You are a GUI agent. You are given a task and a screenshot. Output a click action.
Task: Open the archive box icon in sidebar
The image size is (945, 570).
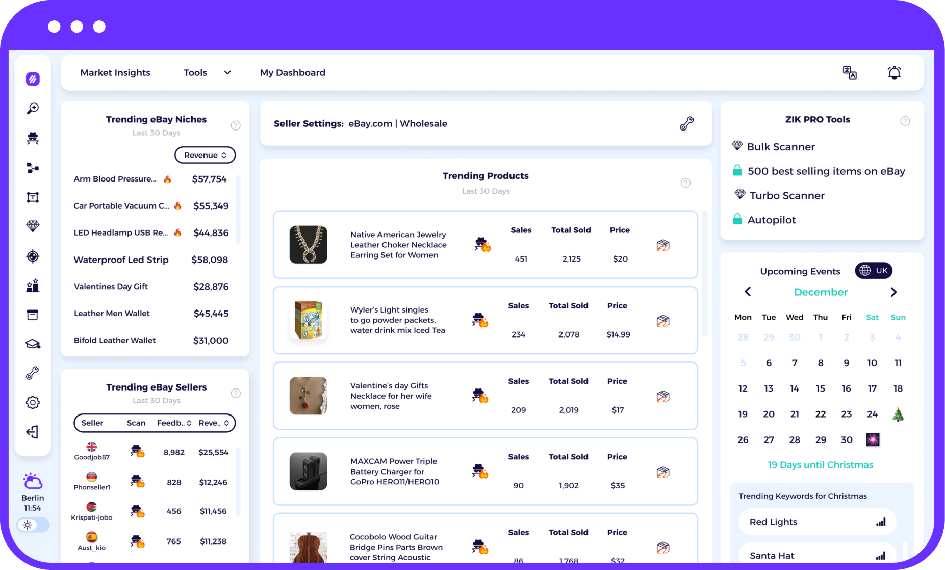click(x=33, y=315)
